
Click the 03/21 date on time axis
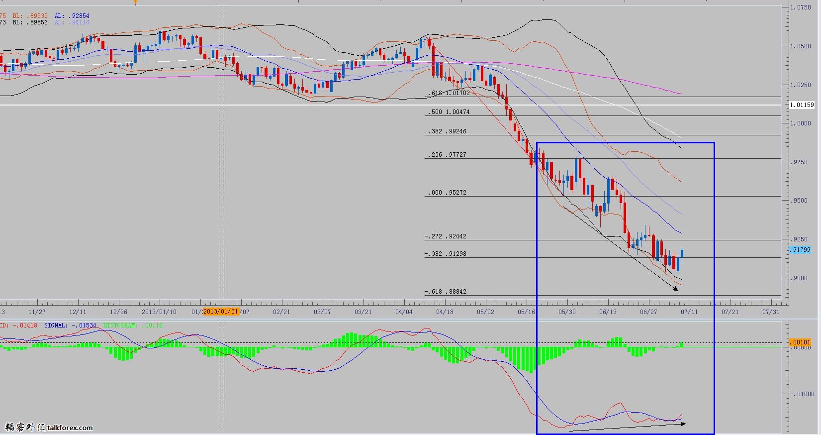(363, 312)
